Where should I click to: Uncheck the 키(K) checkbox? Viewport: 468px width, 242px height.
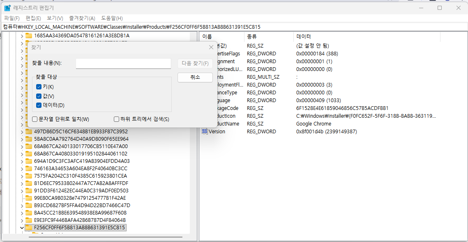click(x=39, y=87)
